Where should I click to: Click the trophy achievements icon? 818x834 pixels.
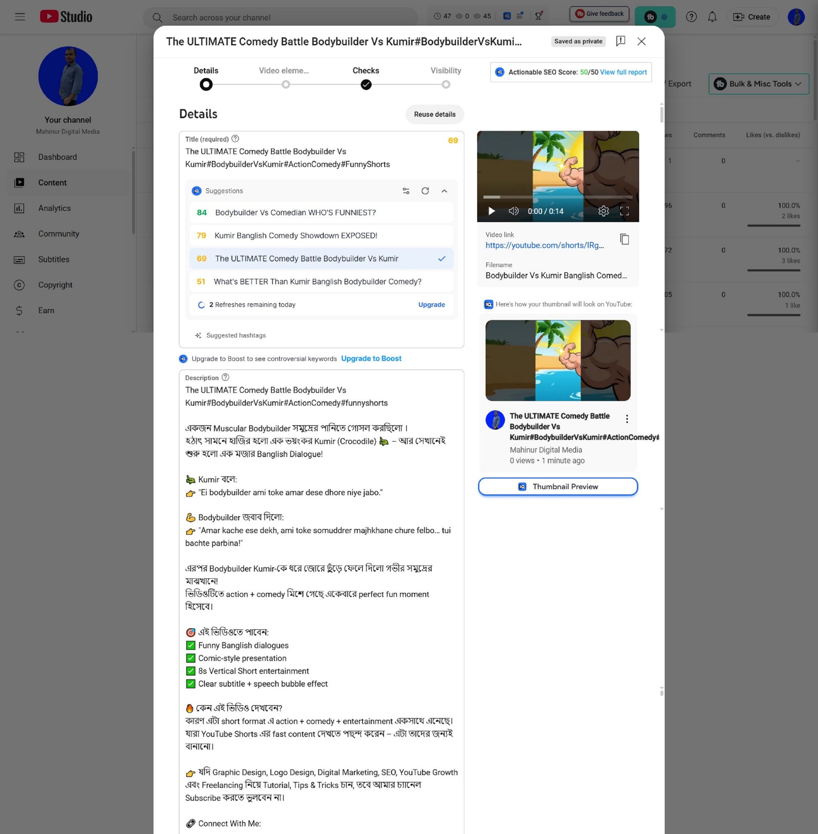(x=538, y=16)
